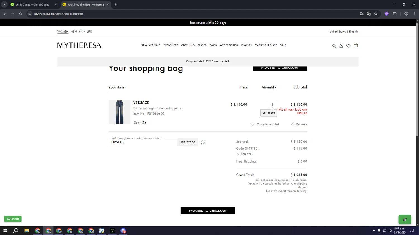Click the quantity box showing 1

[272, 104]
